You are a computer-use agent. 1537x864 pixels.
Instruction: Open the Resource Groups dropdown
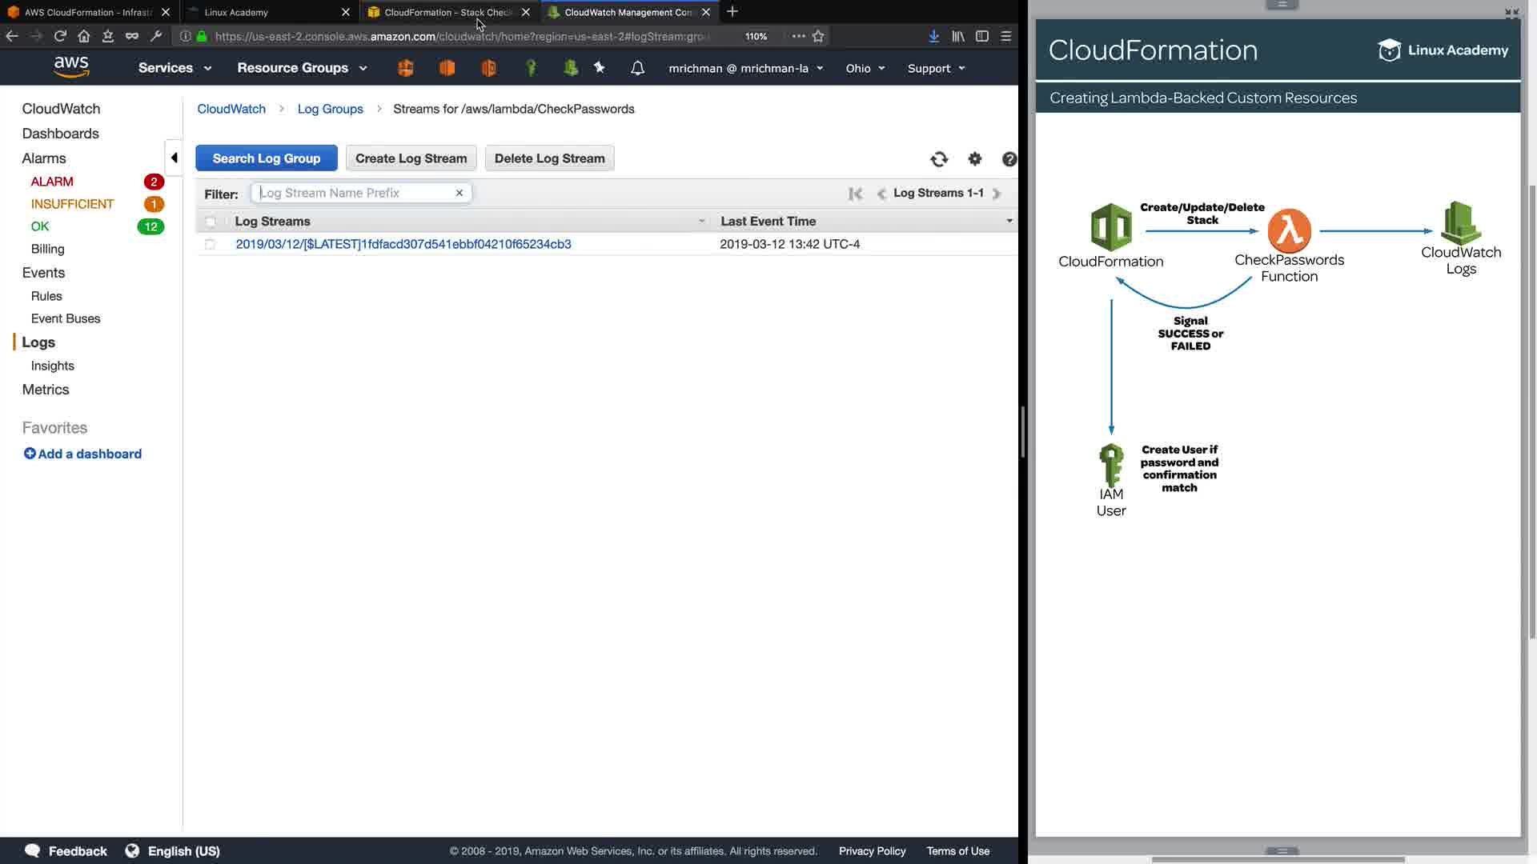pos(302,68)
